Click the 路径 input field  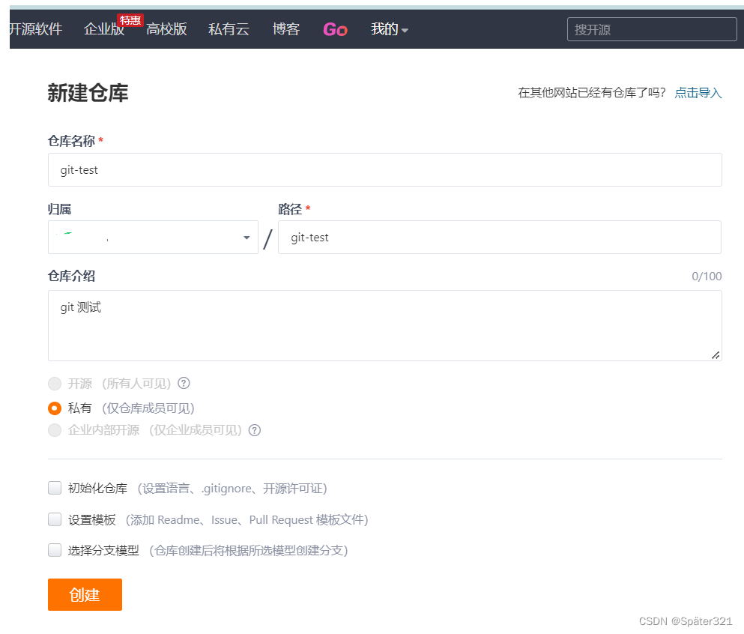pyautogui.click(x=500, y=238)
